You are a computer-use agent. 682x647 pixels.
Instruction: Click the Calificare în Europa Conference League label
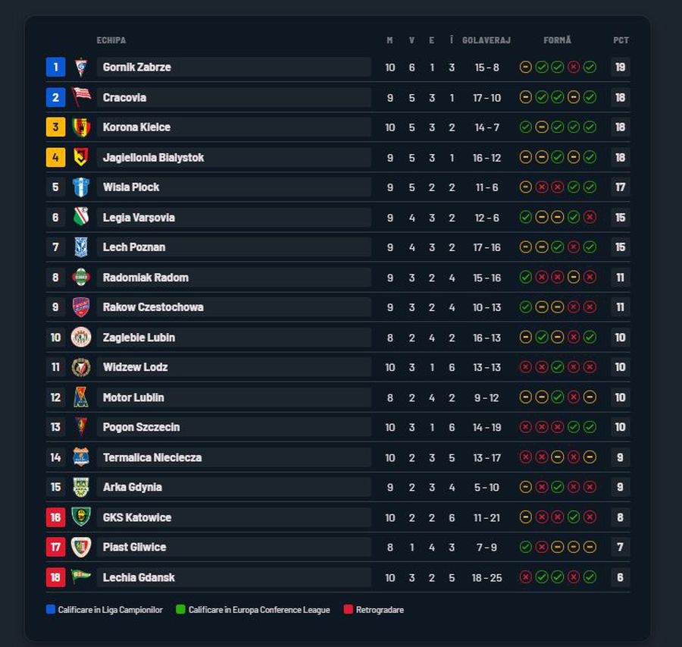pyautogui.click(x=259, y=610)
